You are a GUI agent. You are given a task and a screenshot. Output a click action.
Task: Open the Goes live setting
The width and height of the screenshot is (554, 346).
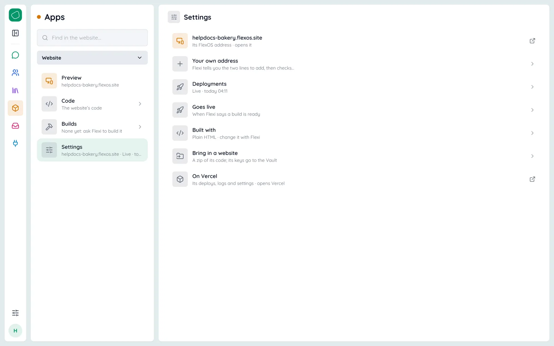[x=354, y=110]
